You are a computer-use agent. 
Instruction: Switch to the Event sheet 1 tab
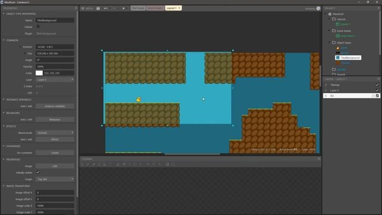pyautogui.click(x=155, y=8)
